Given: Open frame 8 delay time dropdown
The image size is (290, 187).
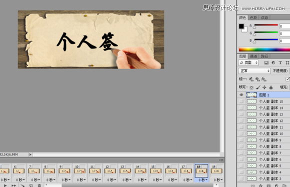Looking at the screenshot, I should [51, 179].
